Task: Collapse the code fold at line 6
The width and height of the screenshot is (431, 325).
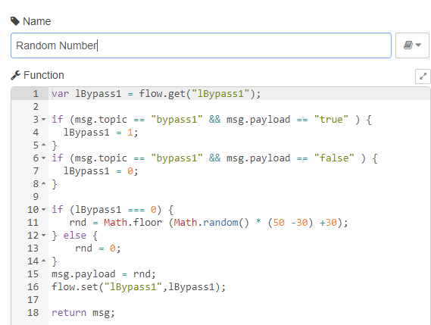Action: click(x=44, y=158)
